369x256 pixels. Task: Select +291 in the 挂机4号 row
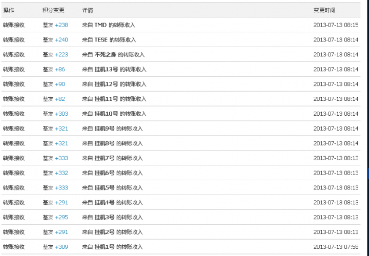click(x=61, y=202)
